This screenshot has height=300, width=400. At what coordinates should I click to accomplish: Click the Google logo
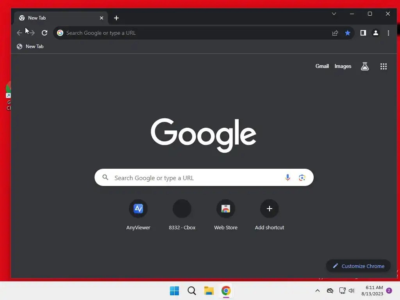tap(204, 135)
